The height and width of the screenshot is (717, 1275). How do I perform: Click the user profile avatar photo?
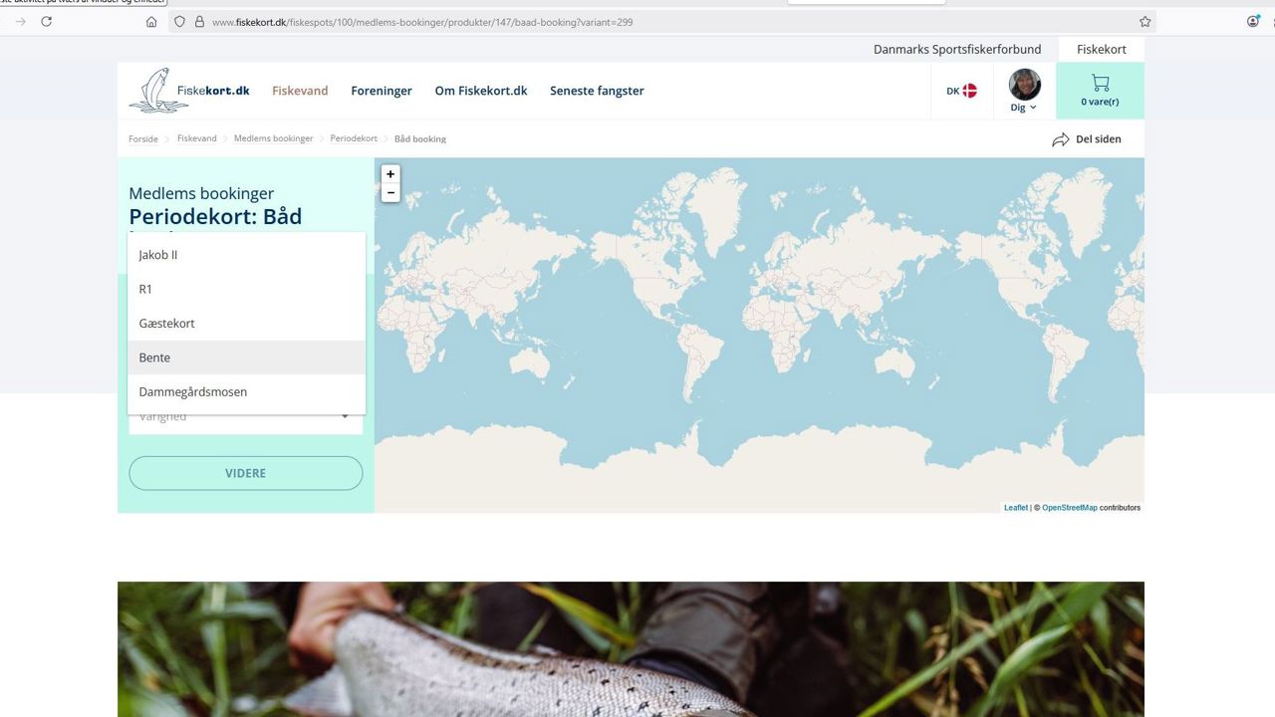(1024, 85)
